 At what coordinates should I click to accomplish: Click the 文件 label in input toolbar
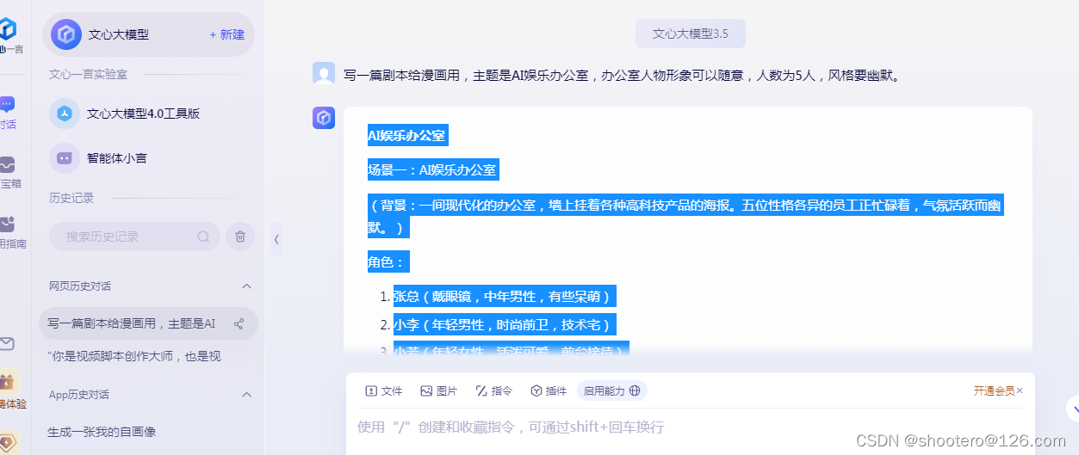point(392,390)
